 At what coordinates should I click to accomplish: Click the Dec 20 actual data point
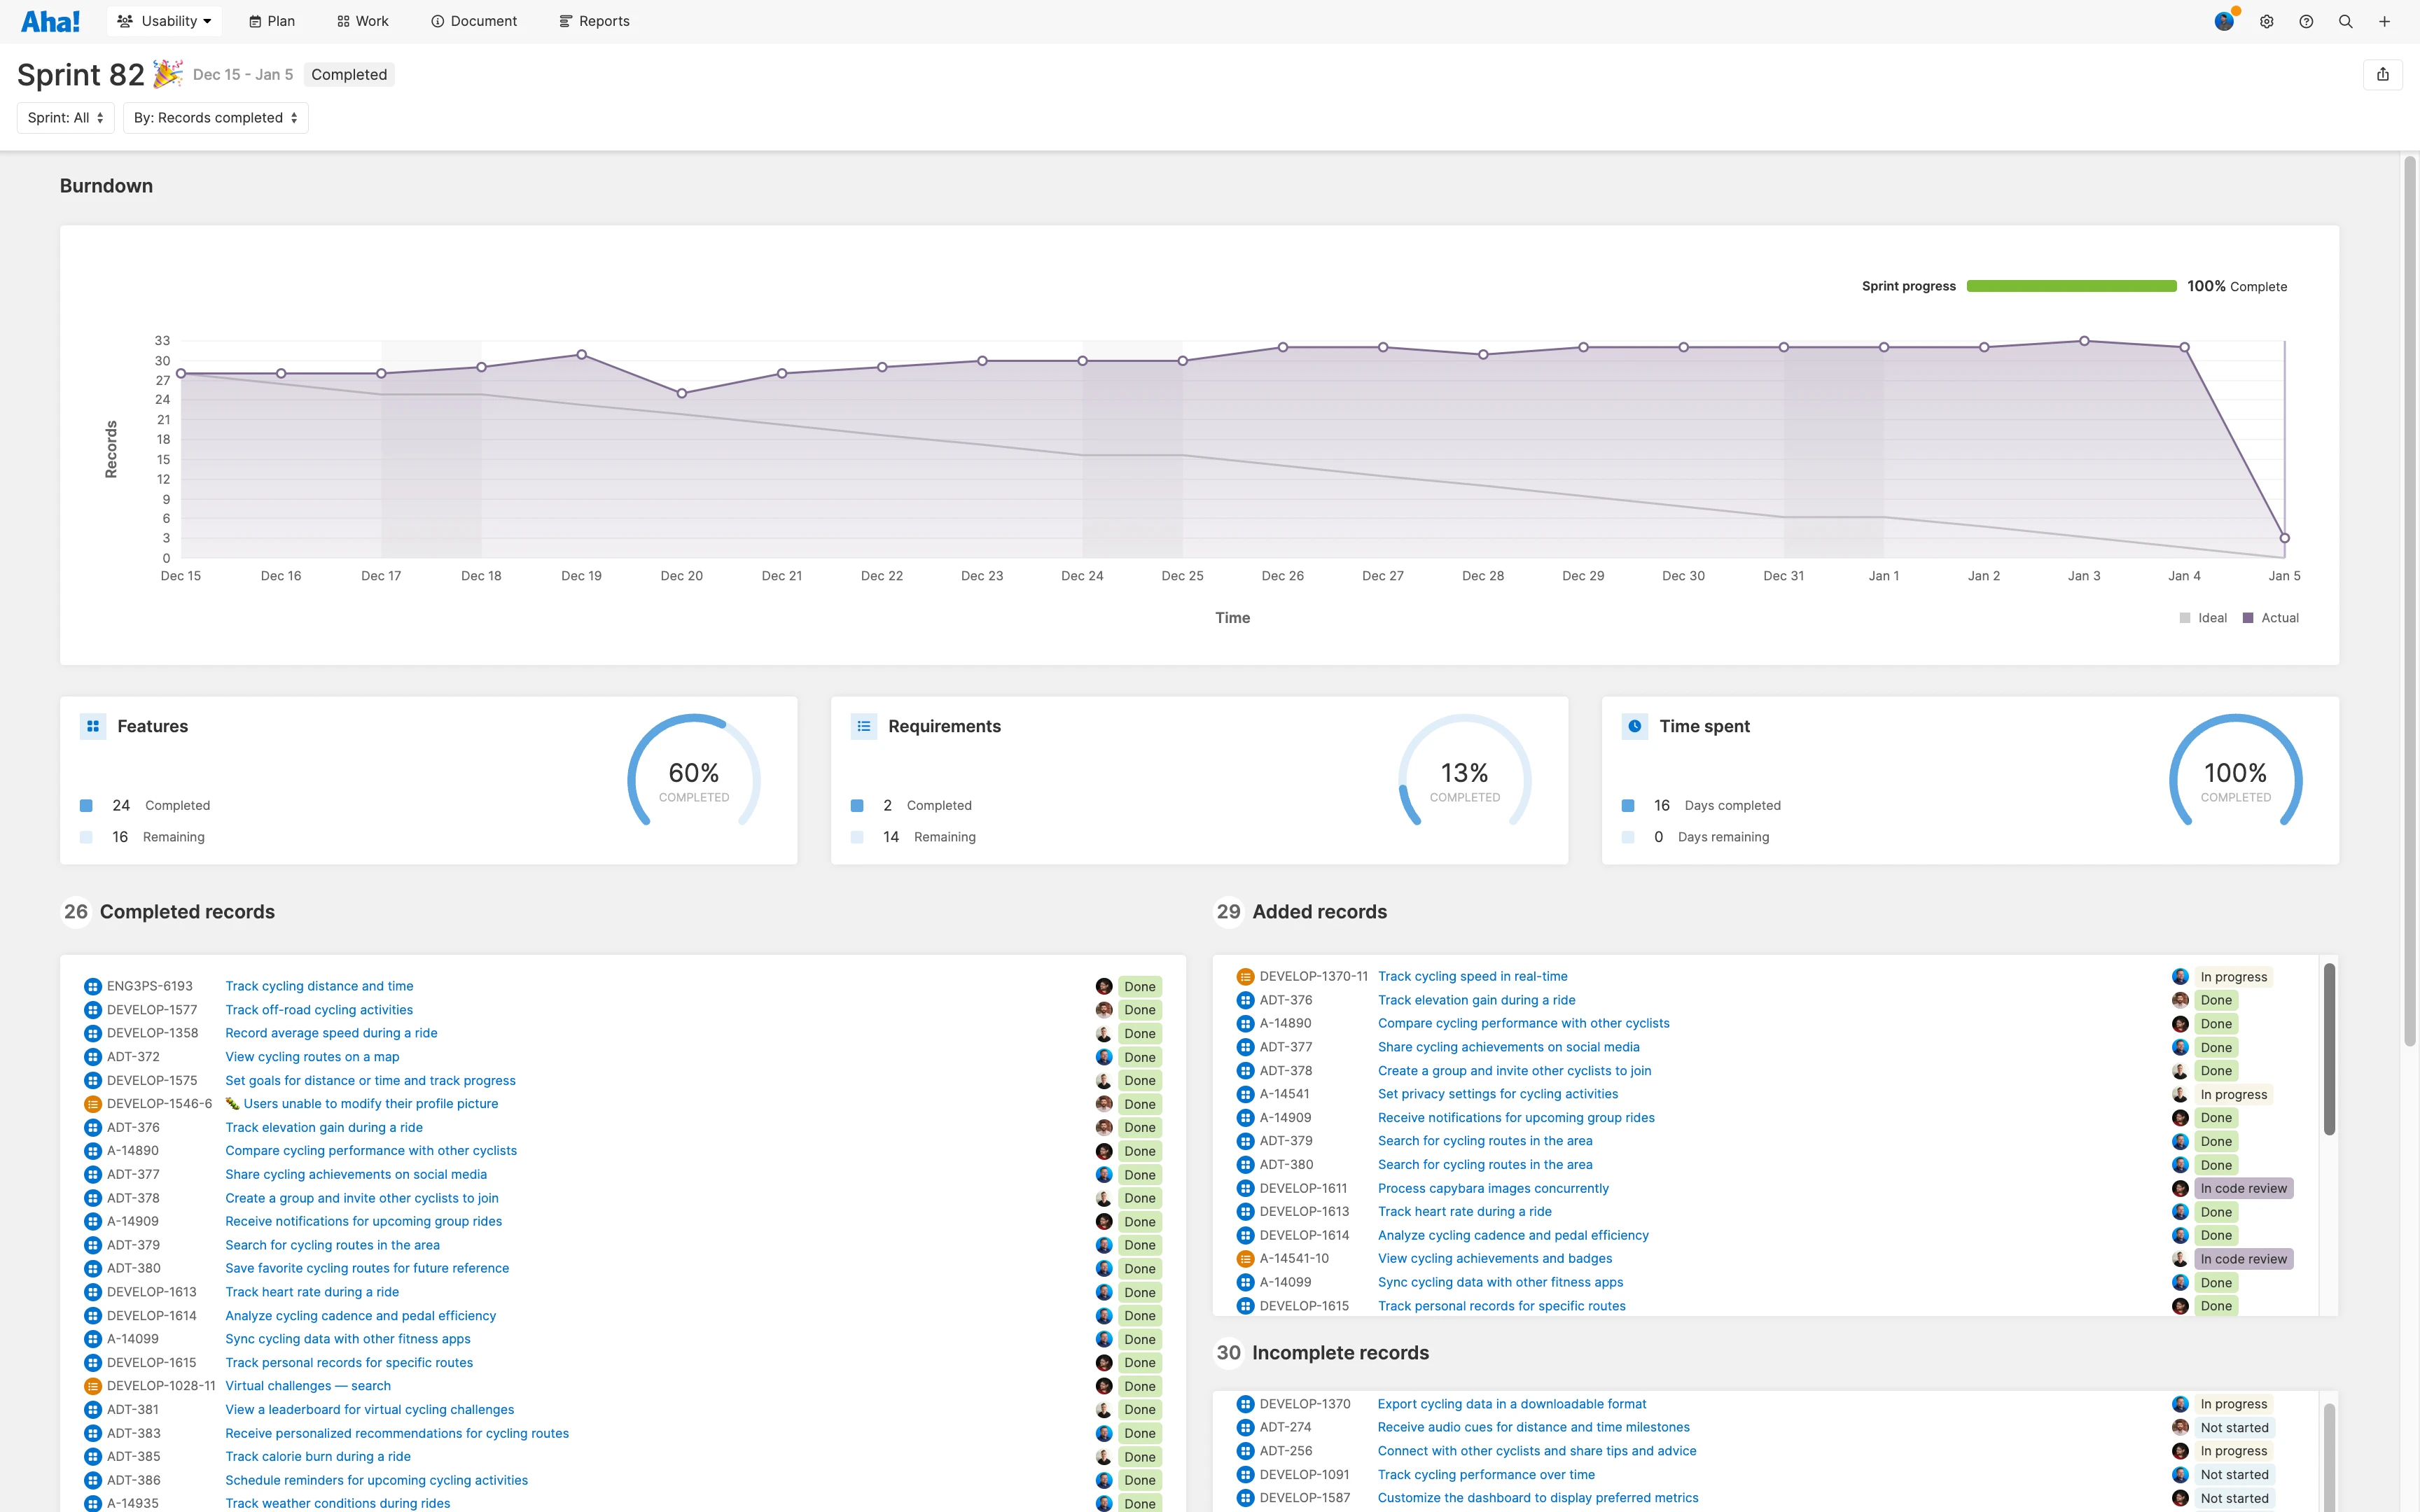tap(682, 394)
